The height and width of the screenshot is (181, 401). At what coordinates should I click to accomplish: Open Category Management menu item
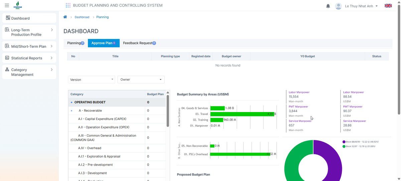pyautogui.click(x=29, y=72)
